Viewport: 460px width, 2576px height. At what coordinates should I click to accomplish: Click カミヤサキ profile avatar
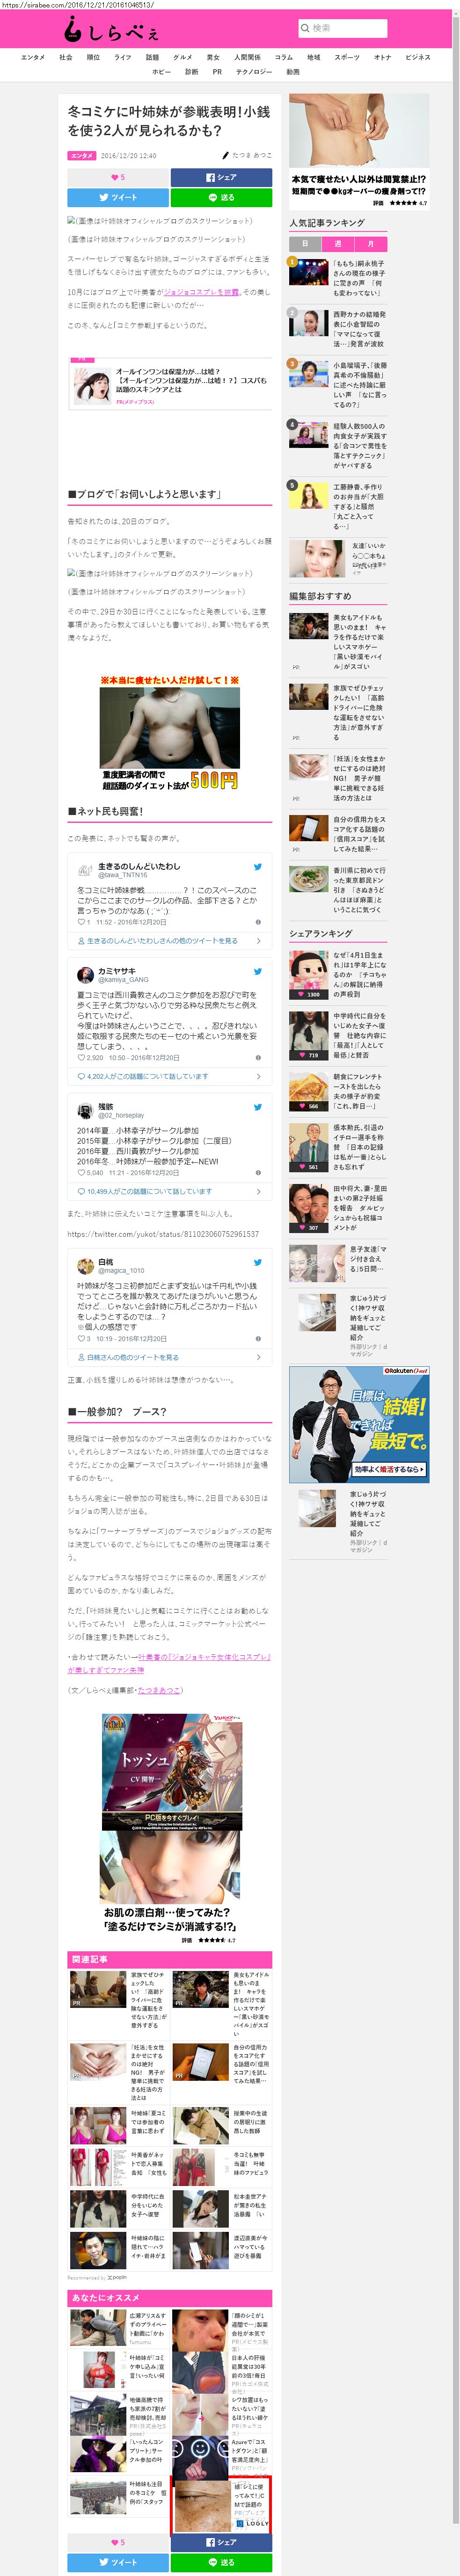point(85,974)
